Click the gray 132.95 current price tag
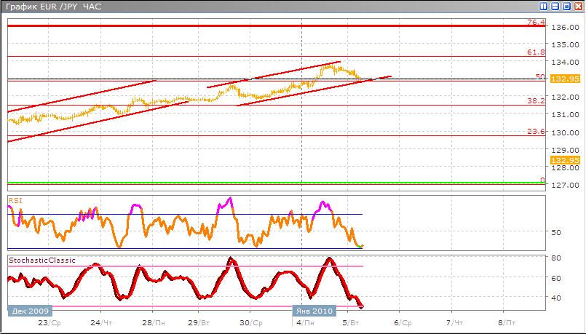Screen dimensions: 586x334 [x=565, y=79]
